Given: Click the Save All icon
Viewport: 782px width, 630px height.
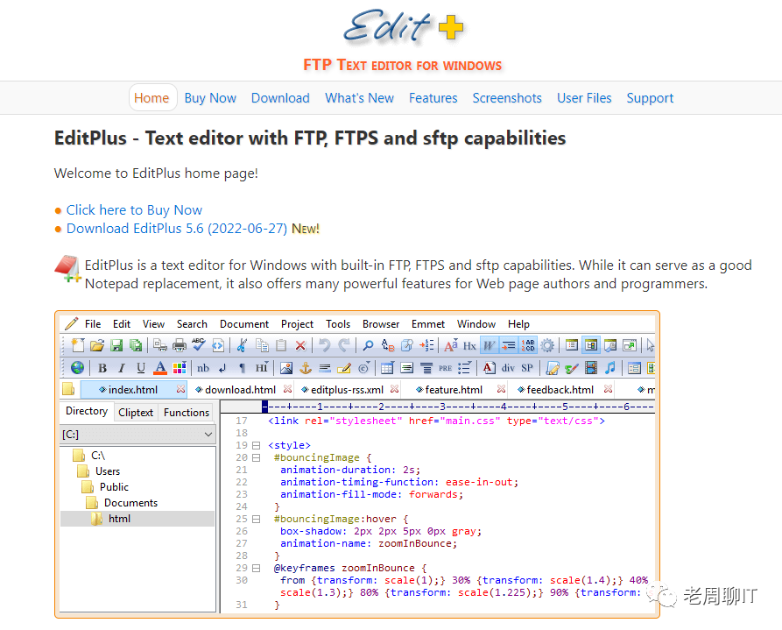Looking at the screenshot, I should pyautogui.click(x=135, y=345).
